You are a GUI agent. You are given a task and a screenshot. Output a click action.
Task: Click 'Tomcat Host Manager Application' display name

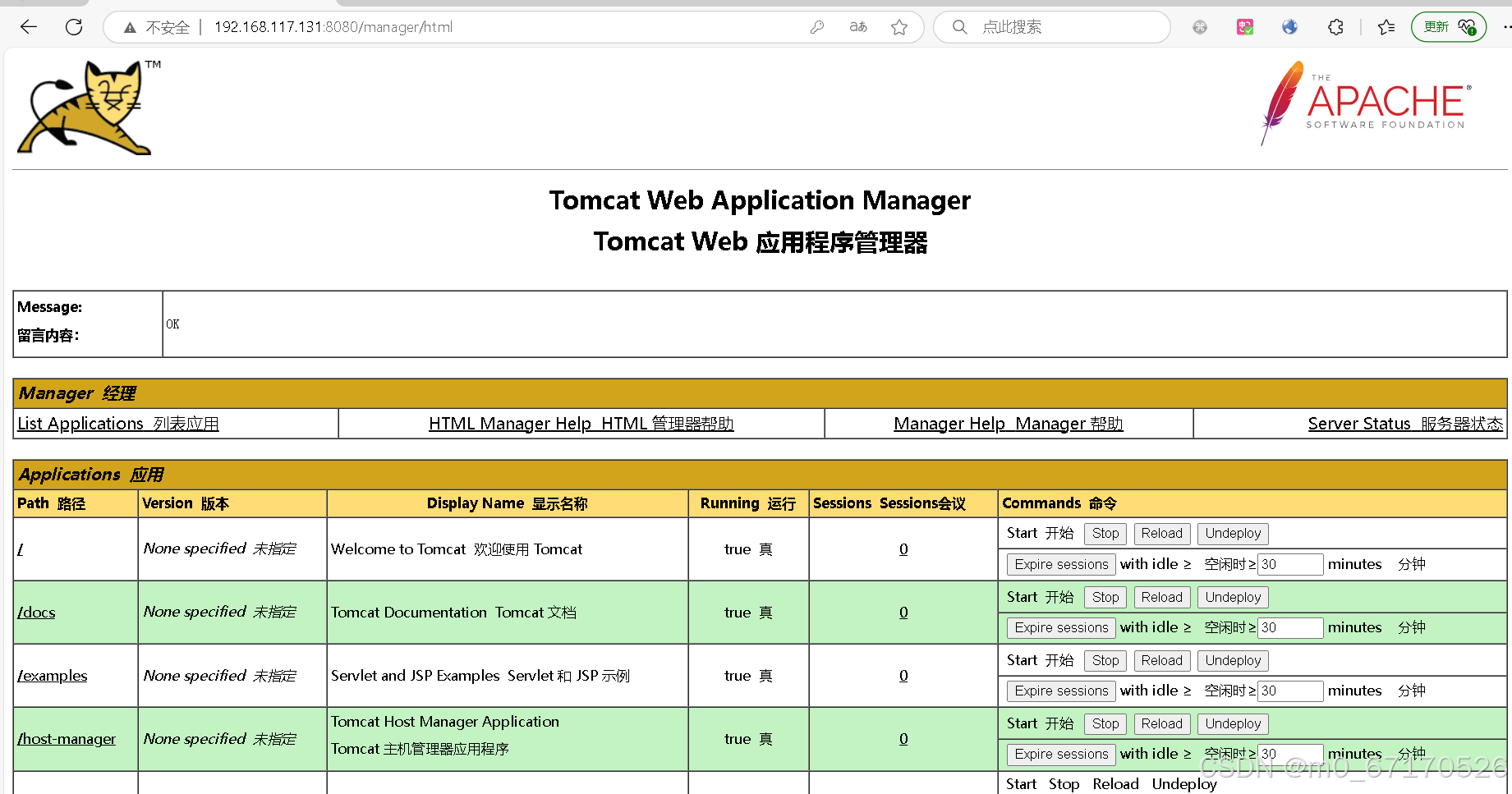pyautogui.click(x=445, y=722)
